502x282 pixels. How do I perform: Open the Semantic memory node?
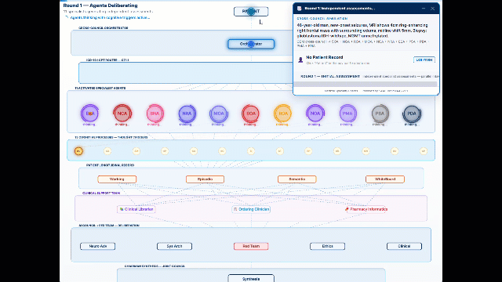(297, 179)
